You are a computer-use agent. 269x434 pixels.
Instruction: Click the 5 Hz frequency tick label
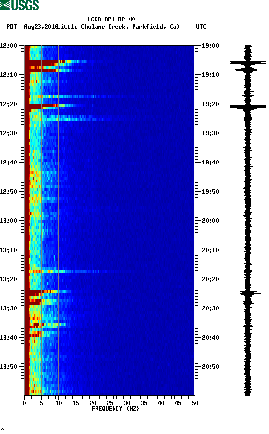41,403
